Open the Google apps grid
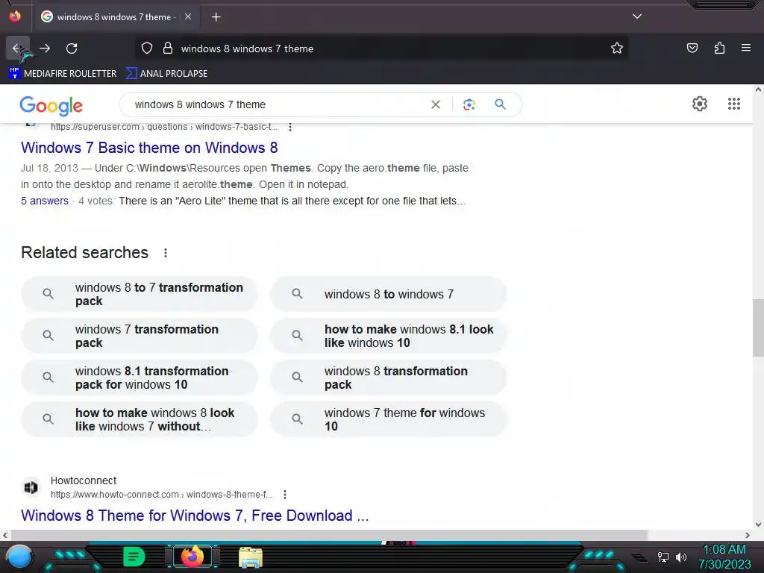Screen dimensions: 764x573 click(734, 104)
